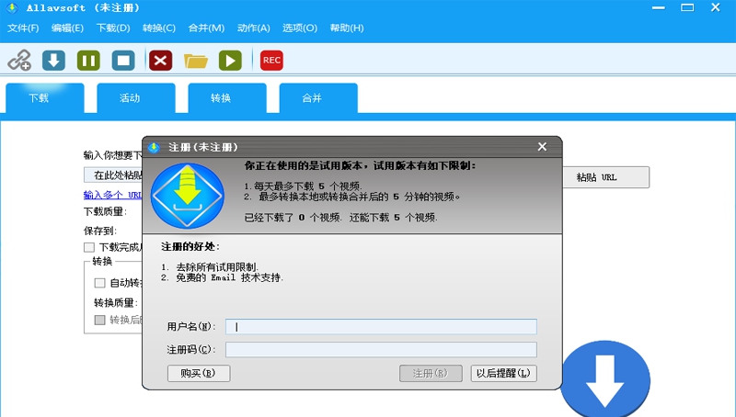Screen dimensions: 736x417
Task: Maximize the Allavsoft window
Action: (687, 7)
